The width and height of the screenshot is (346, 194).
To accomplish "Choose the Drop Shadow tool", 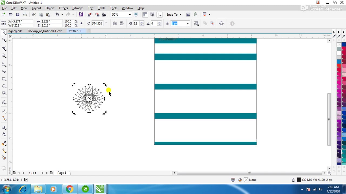I will tap(4, 127).
